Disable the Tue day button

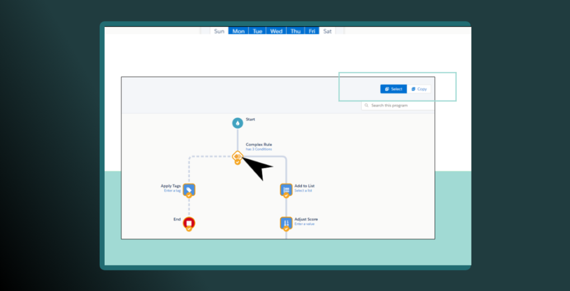(x=257, y=31)
